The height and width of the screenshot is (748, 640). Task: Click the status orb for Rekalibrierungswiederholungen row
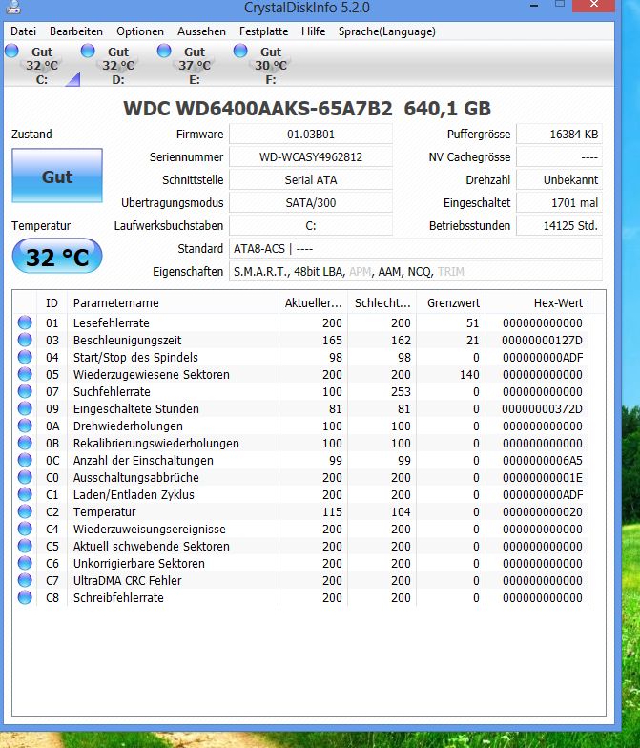pyautogui.click(x=25, y=443)
